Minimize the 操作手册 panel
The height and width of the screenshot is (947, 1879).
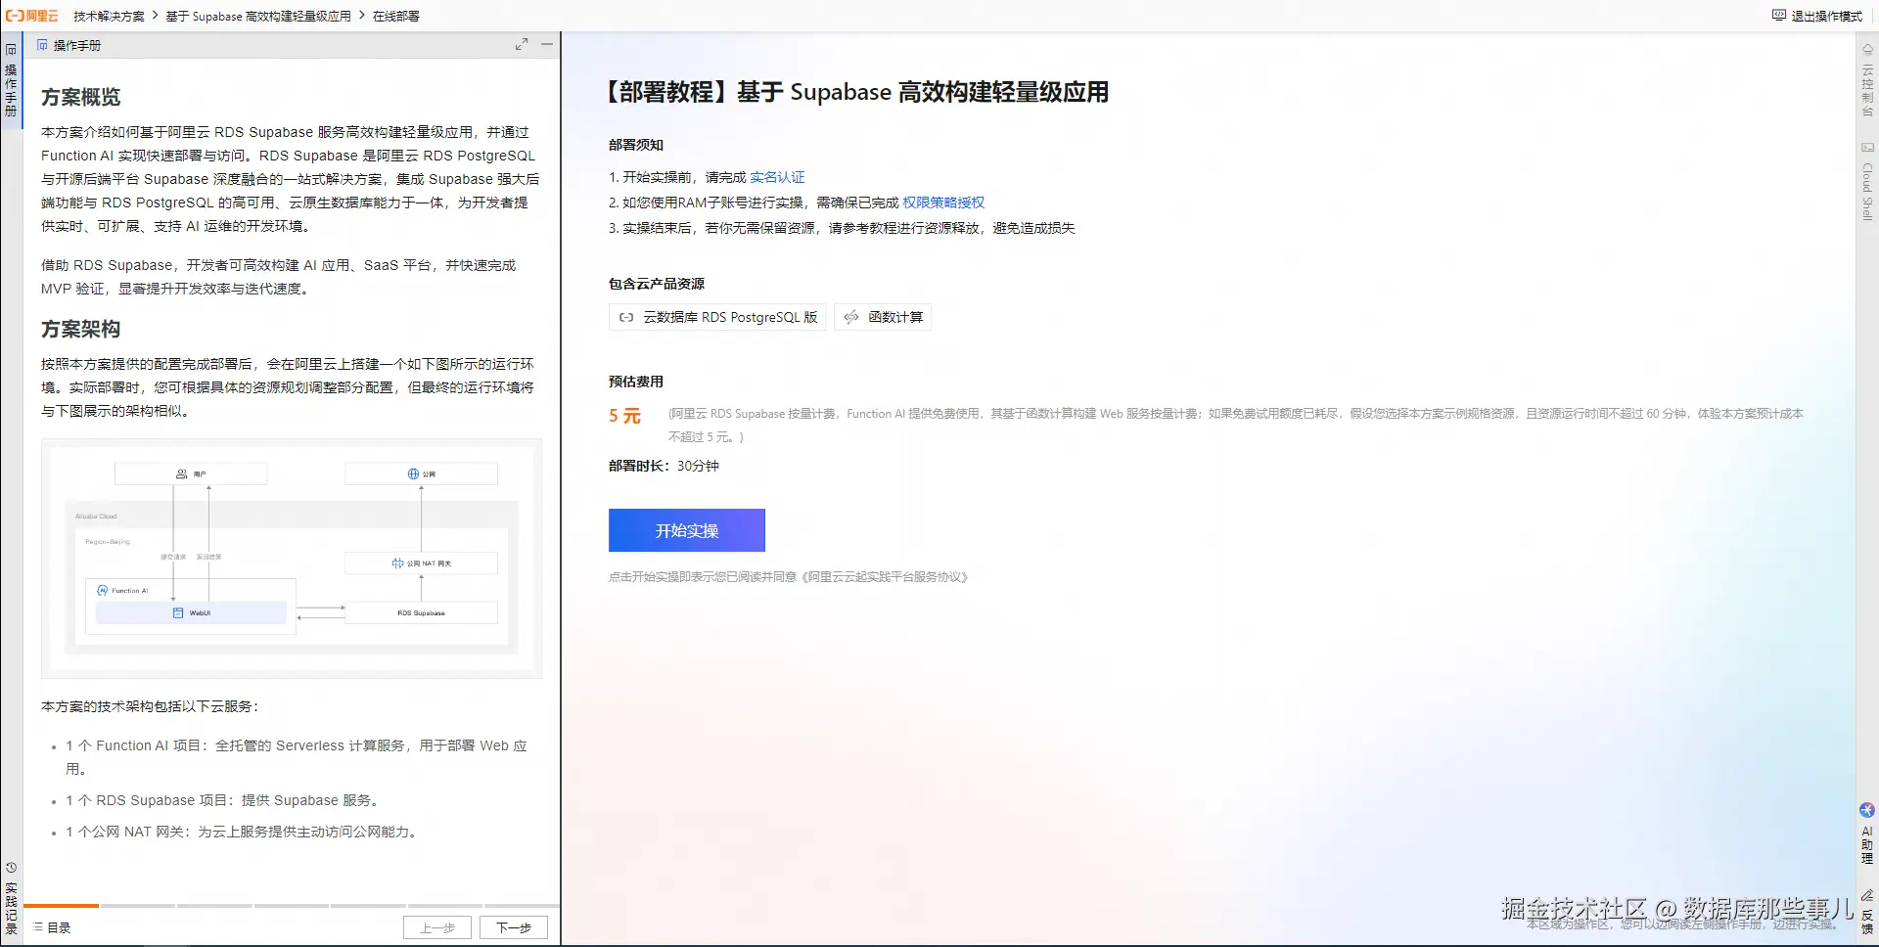click(547, 45)
